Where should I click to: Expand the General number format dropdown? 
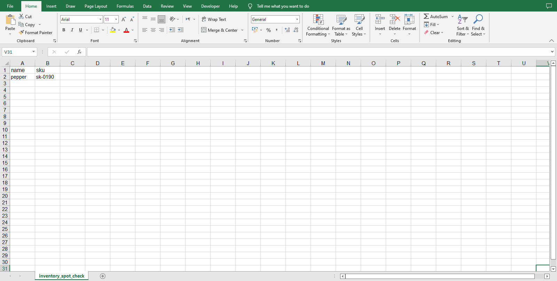[297, 19]
